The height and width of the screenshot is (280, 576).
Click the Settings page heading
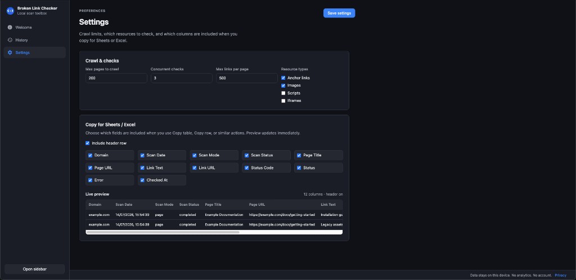(x=94, y=22)
